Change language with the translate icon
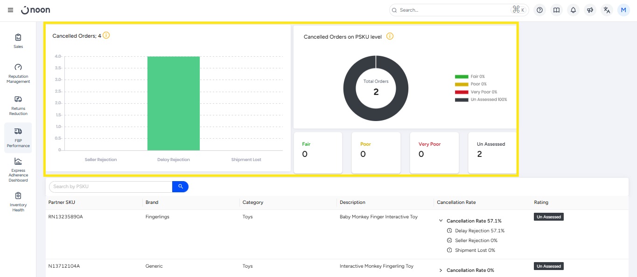637x277 pixels. 607,10
